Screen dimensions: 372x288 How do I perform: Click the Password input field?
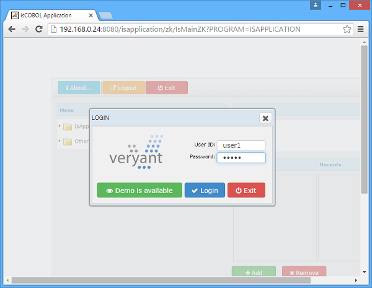click(x=241, y=158)
